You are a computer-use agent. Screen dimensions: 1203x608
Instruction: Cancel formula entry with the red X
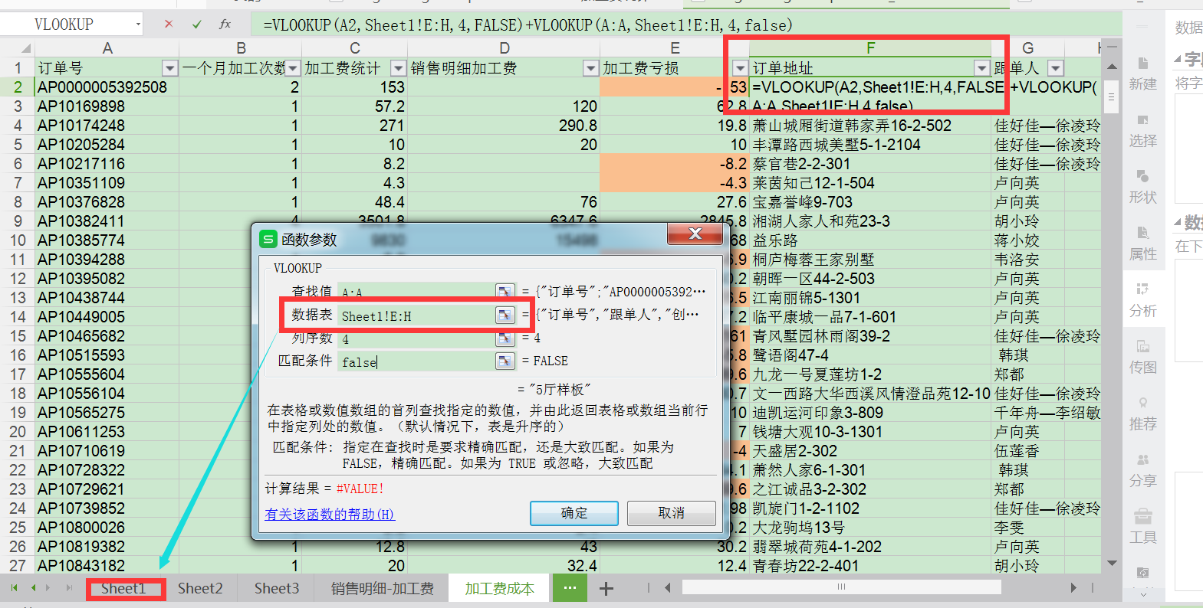click(169, 25)
